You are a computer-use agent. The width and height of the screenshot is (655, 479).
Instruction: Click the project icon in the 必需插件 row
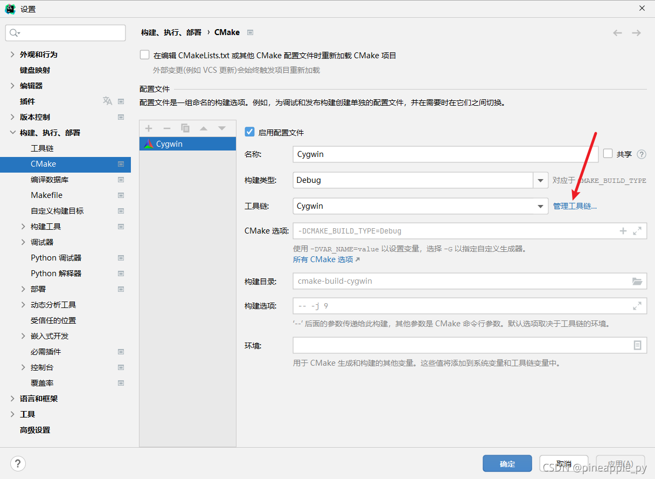pyautogui.click(x=121, y=352)
